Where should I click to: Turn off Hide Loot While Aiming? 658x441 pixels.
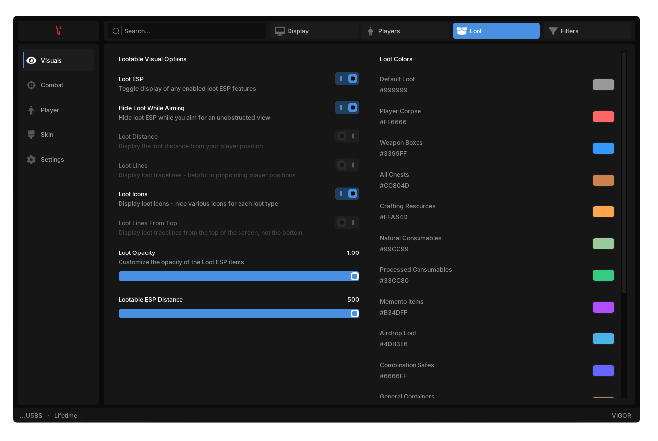click(x=347, y=108)
